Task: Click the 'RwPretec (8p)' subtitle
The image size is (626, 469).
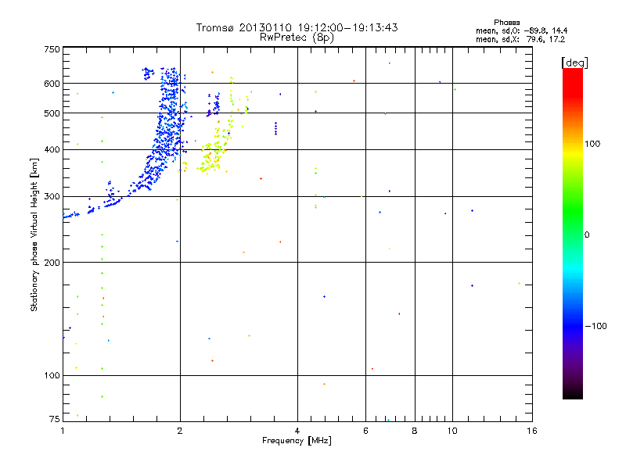Action: click(297, 38)
